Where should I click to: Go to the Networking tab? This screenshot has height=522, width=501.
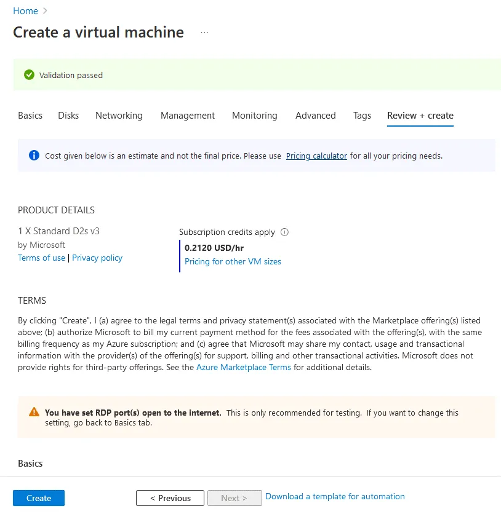119,116
